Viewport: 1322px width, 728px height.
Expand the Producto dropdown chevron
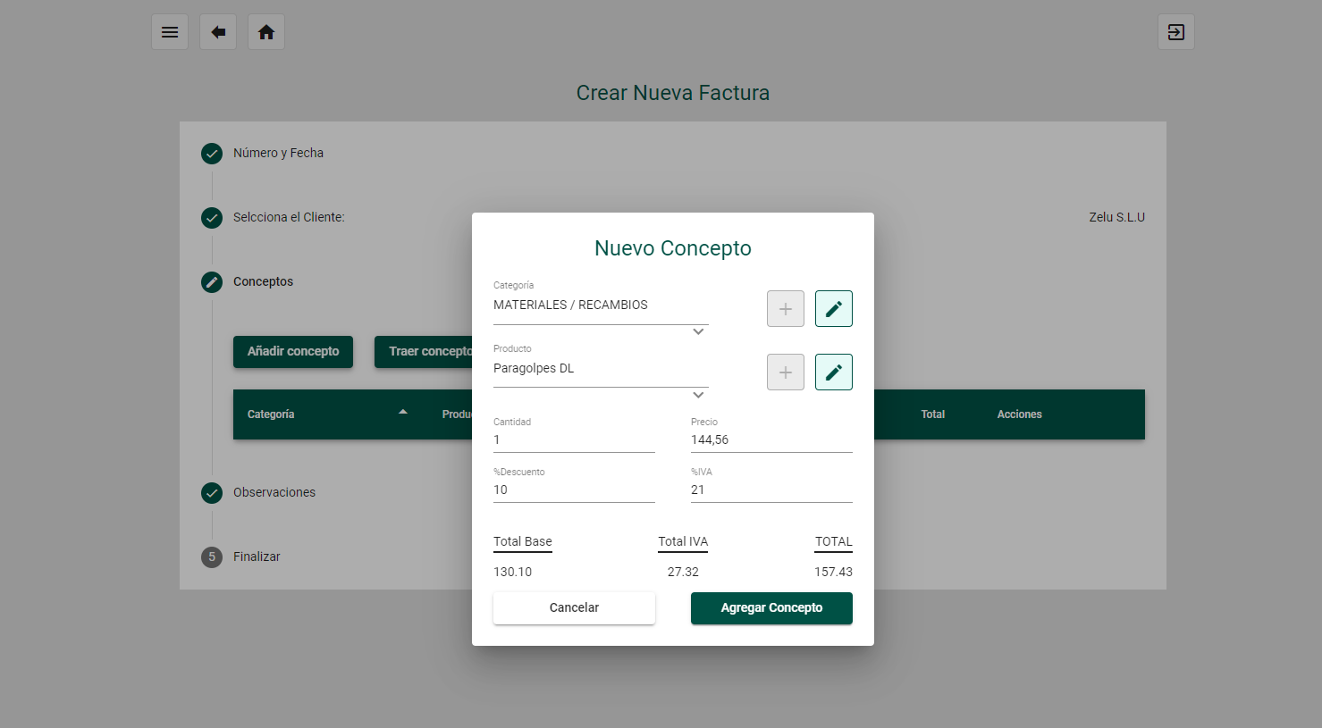coord(698,395)
